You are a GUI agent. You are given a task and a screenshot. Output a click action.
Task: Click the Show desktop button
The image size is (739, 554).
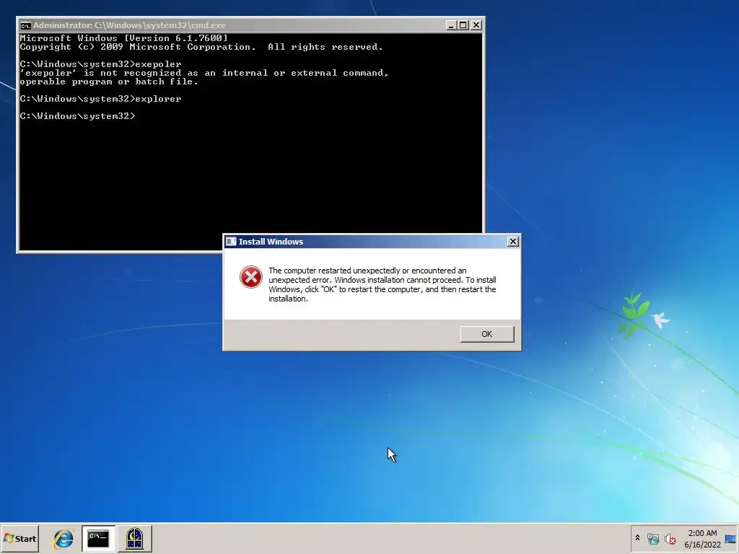click(x=730, y=538)
